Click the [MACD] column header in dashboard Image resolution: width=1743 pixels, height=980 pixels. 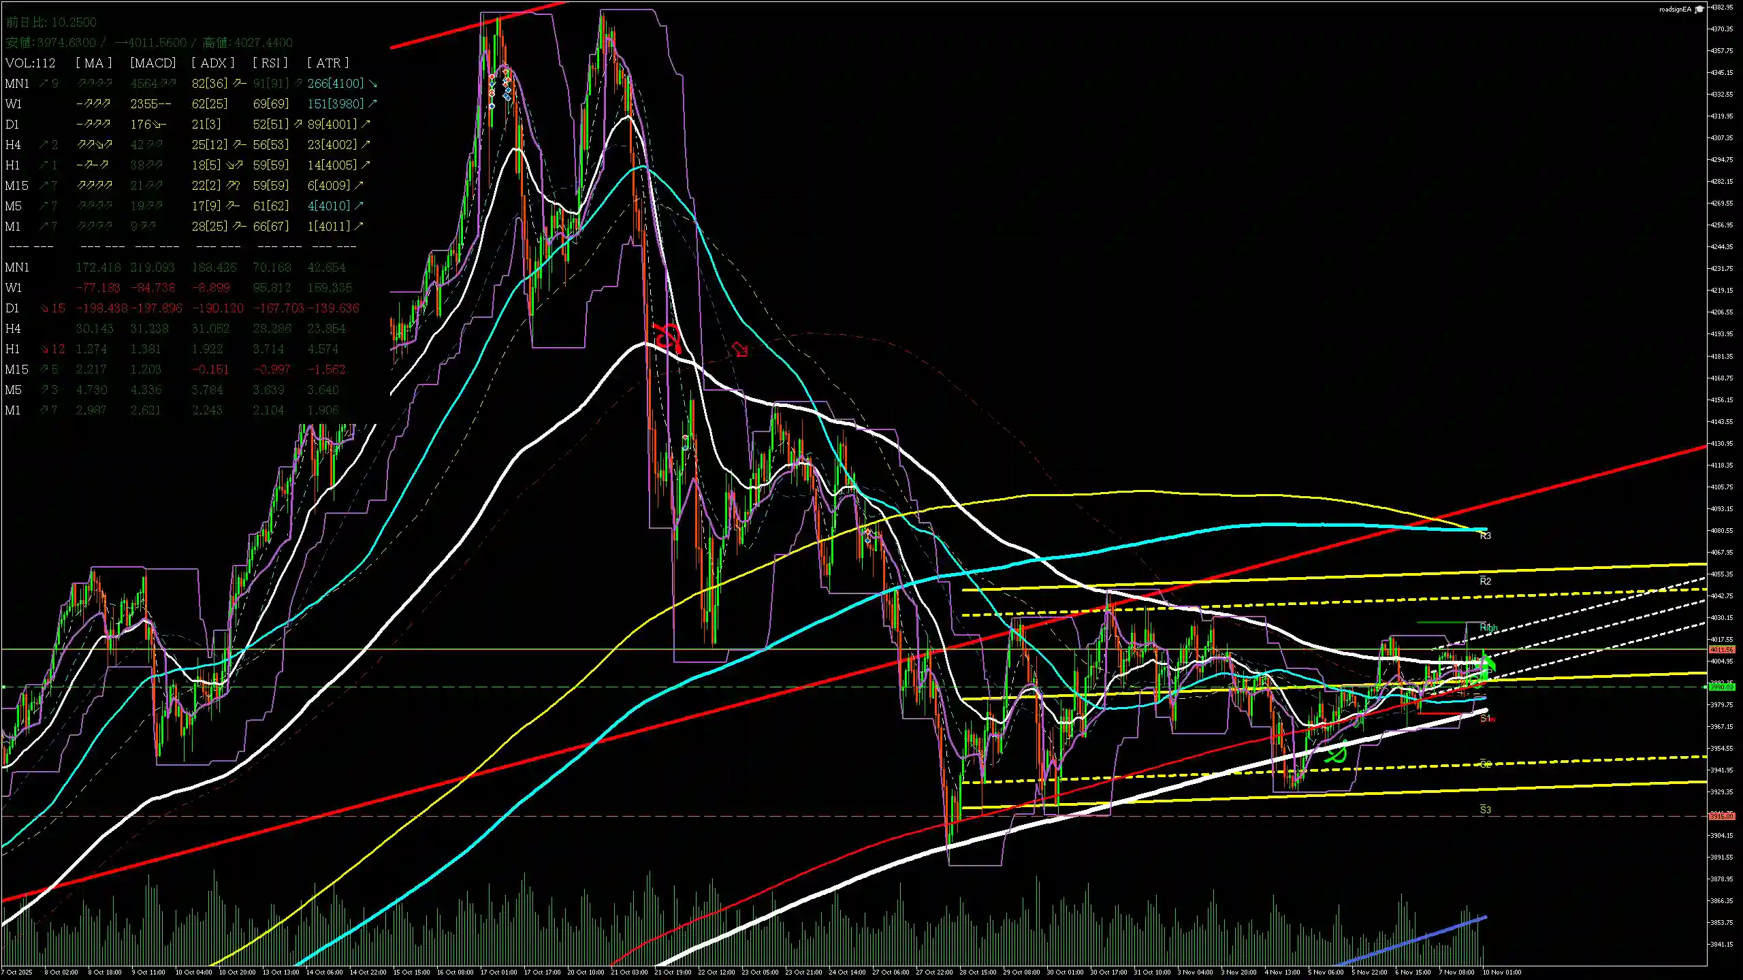pos(153,63)
